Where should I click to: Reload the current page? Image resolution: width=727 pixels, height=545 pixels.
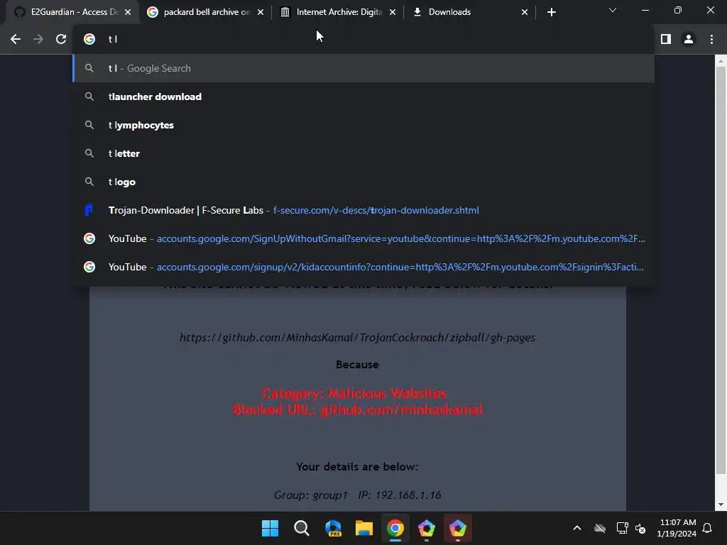tap(61, 40)
